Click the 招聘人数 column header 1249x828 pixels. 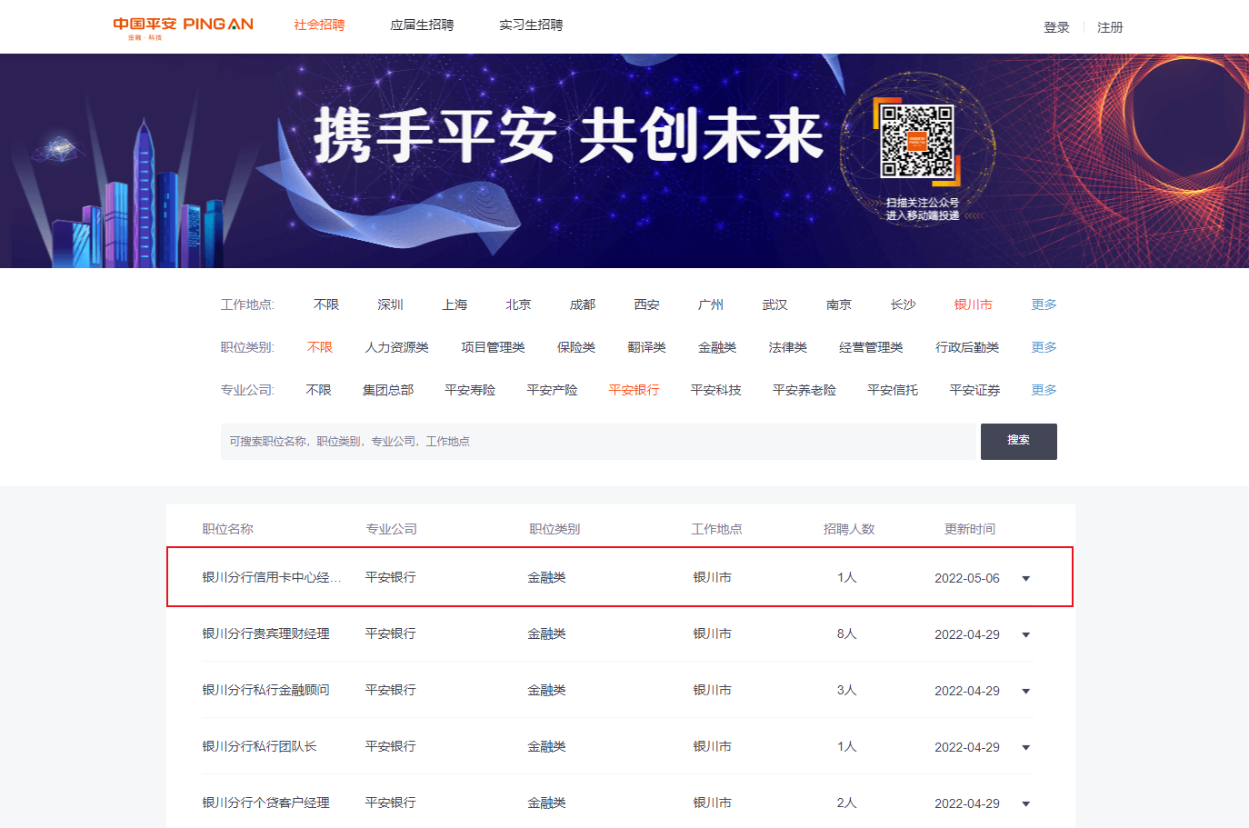pos(849,529)
